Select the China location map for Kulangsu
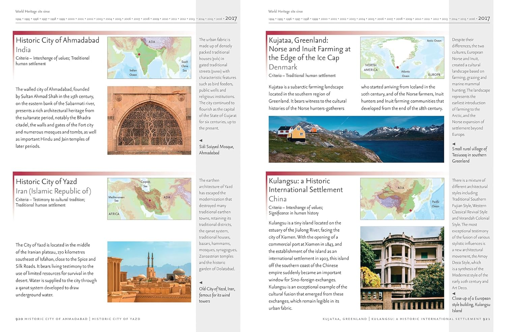 (x=402, y=198)
